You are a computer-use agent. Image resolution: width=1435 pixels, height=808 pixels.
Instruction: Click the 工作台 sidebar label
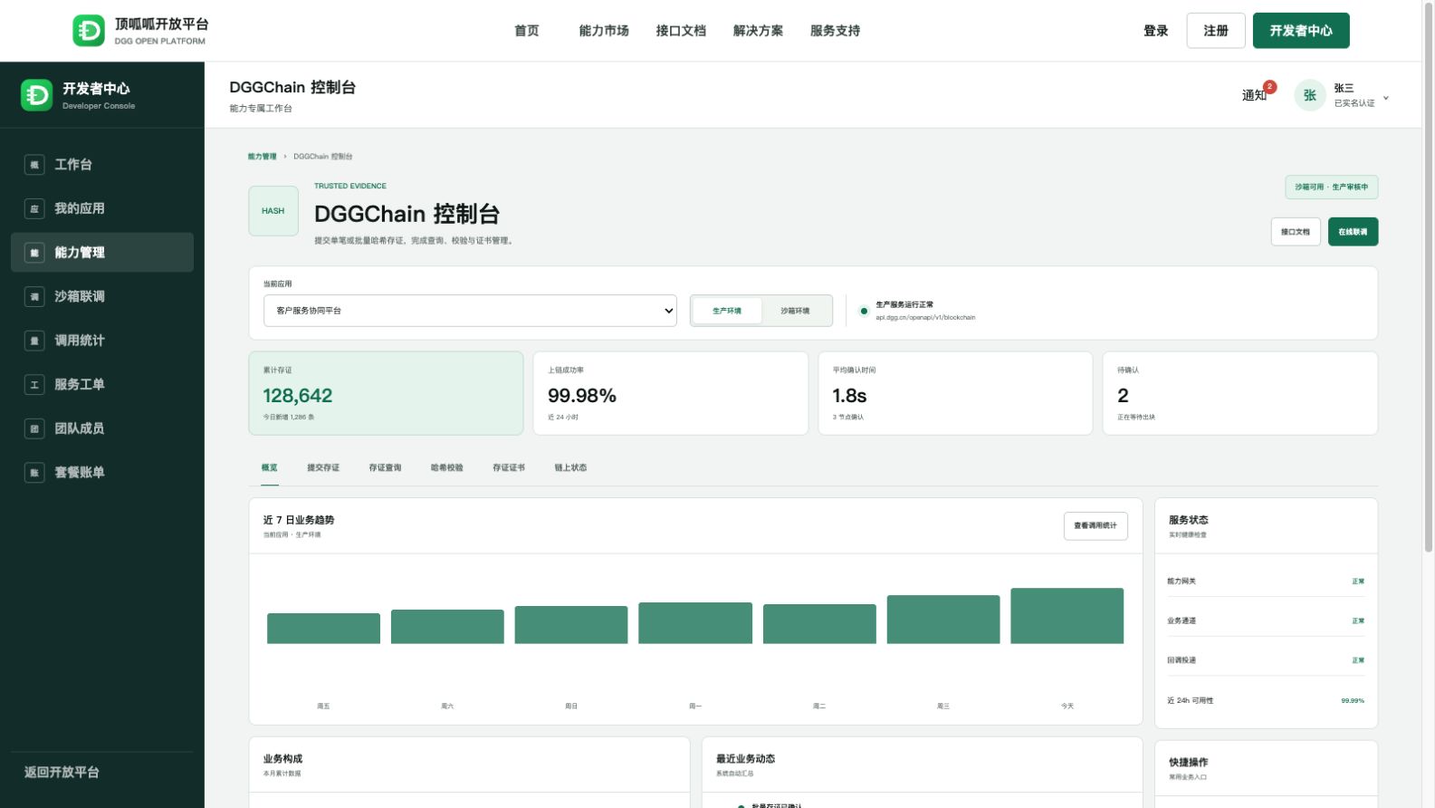pos(73,165)
